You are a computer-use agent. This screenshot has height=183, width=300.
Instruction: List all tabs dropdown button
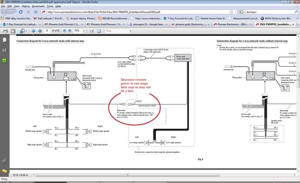pos(298,25)
